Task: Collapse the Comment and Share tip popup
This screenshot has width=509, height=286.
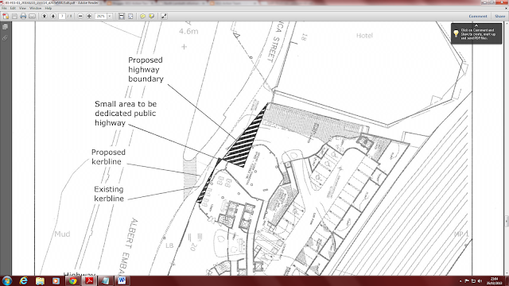Action: [476, 25]
